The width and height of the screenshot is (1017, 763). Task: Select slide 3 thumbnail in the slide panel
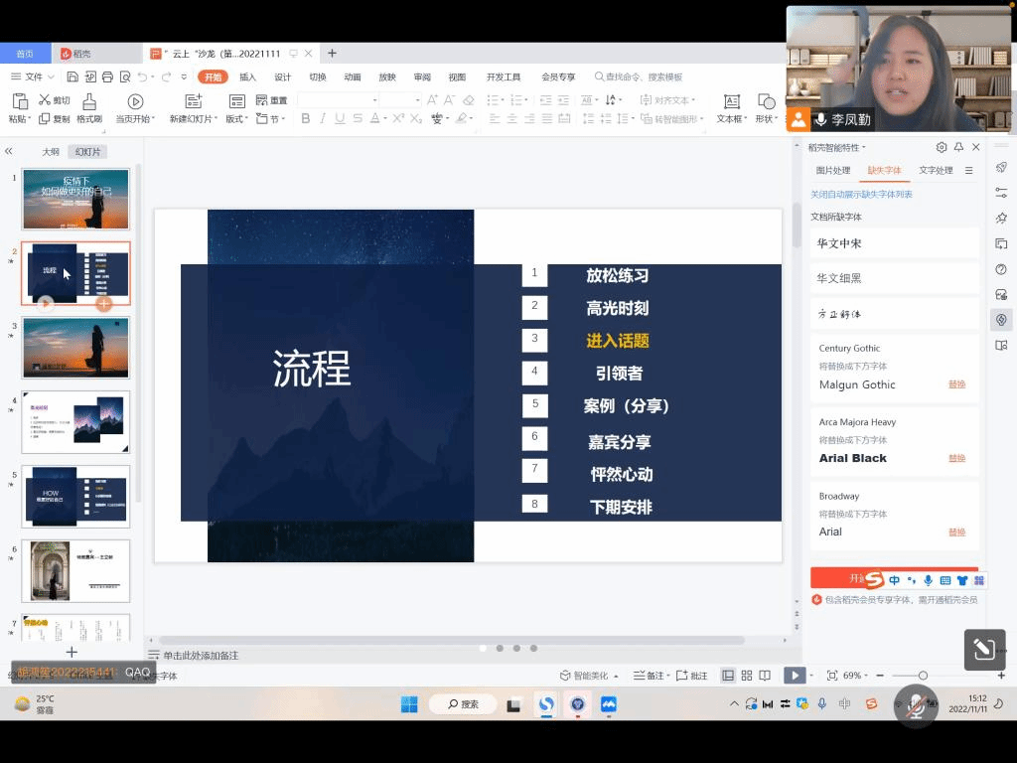75,348
